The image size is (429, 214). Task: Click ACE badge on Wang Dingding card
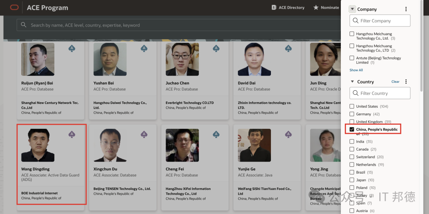pos(71,134)
